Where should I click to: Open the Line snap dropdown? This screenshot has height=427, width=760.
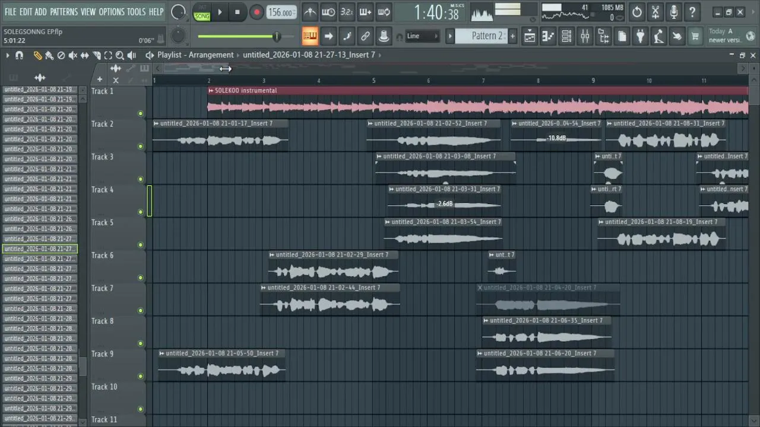[x=422, y=36]
